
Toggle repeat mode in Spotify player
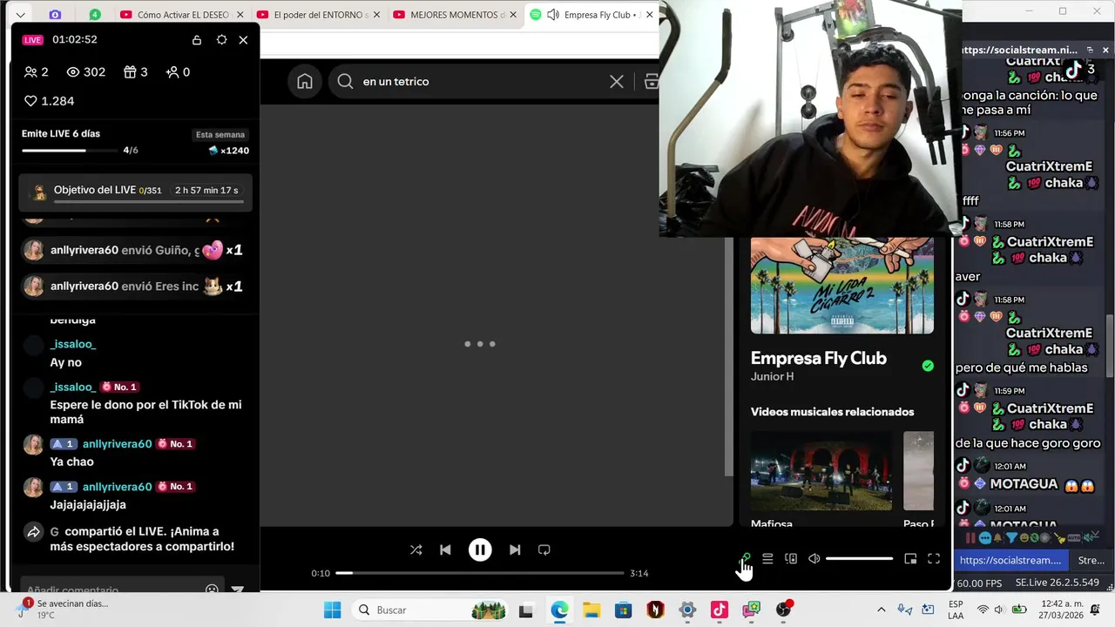[544, 549]
